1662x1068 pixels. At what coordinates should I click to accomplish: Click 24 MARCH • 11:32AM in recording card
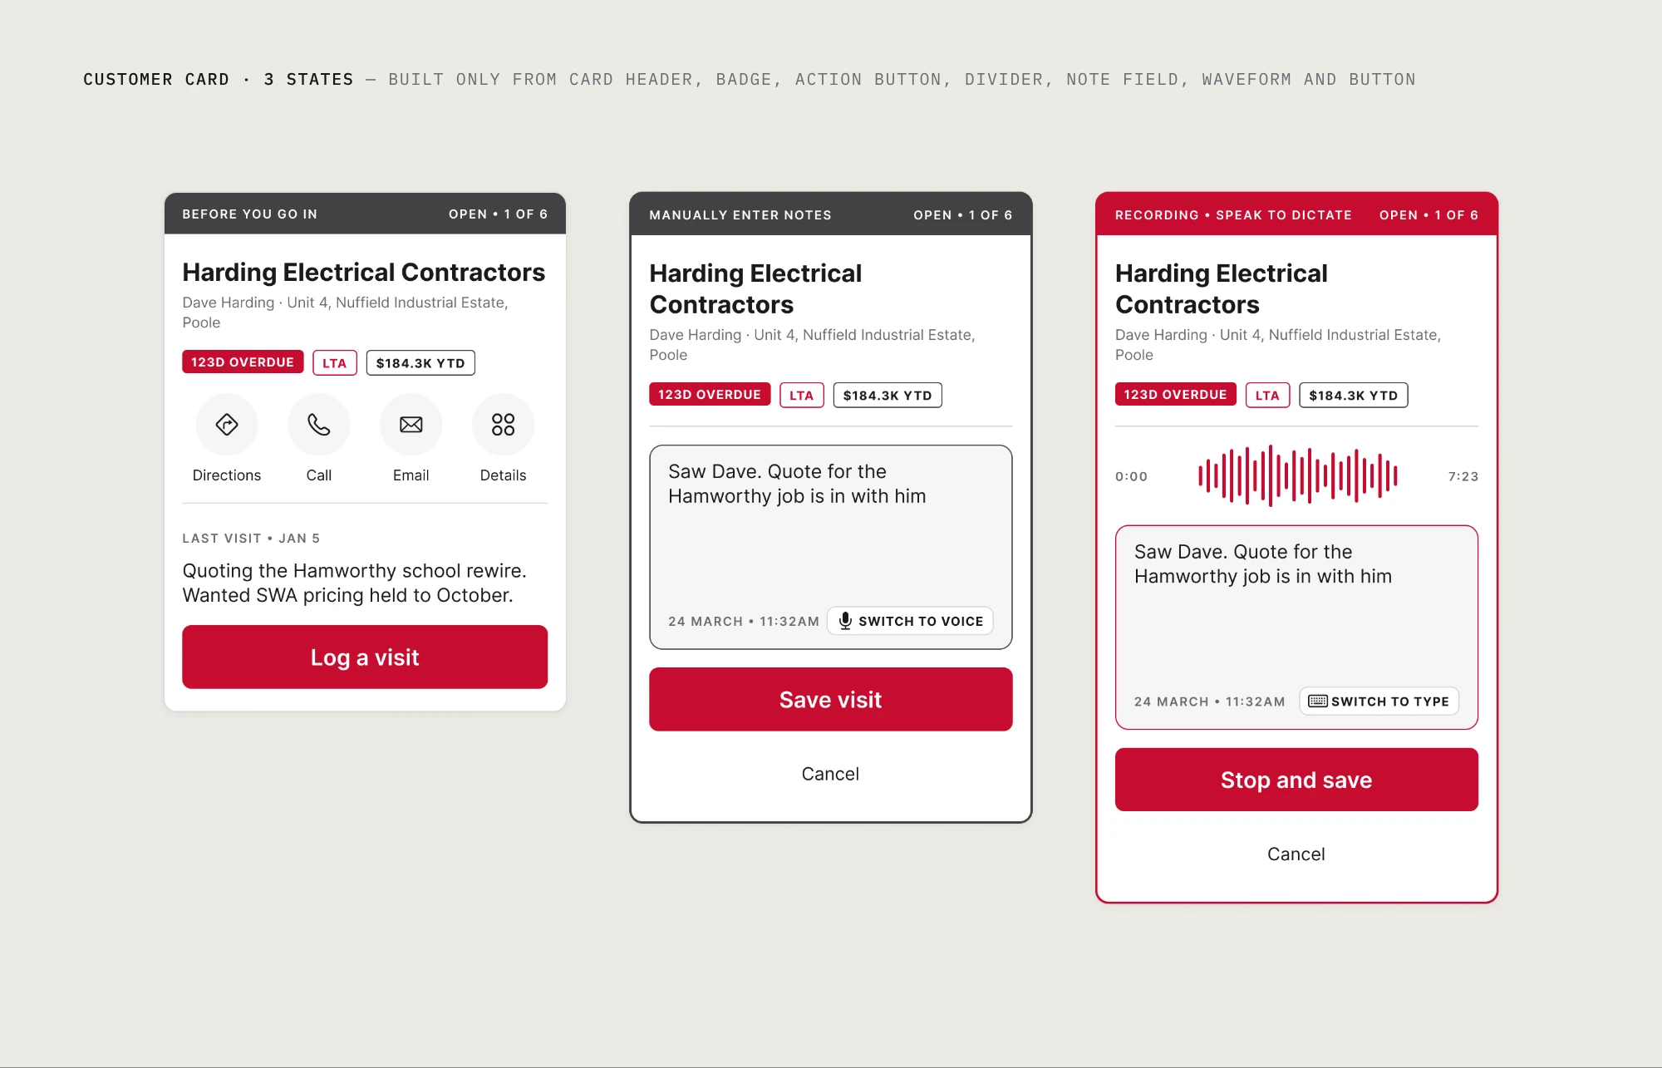[x=1209, y=701]
